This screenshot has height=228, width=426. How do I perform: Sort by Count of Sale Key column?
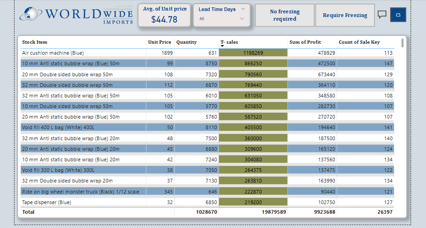(x=359, y=42)
